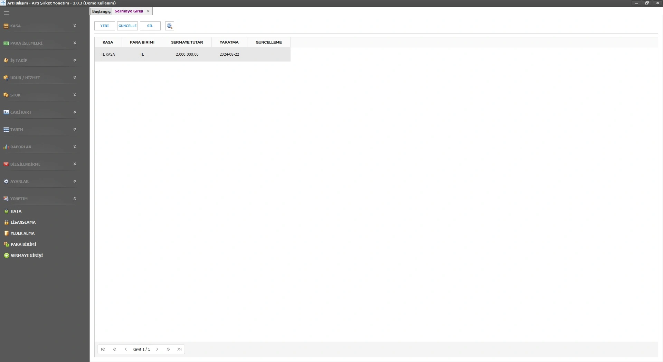The height and width of the screenshot is (362, 663).
Task: Select the 2.000.000,00 amount cell
Action: (x=187, y=54)
